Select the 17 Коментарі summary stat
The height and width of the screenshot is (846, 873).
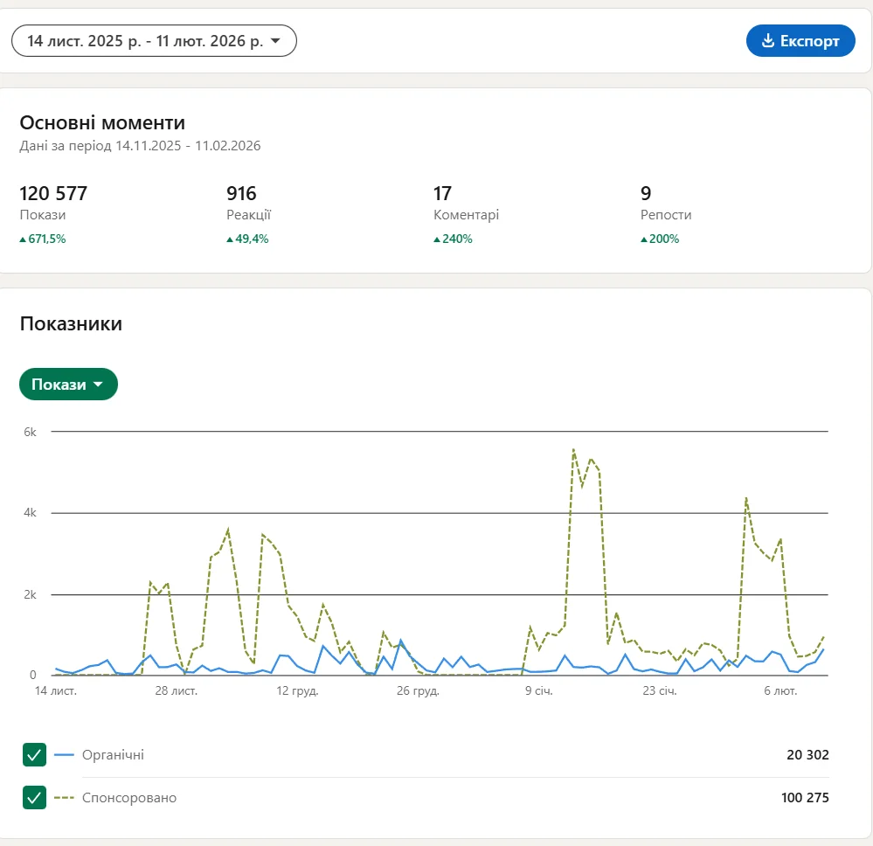[466, 204]
